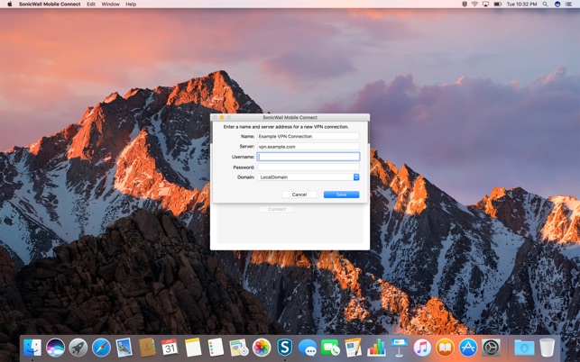Click the Wi-Fi status icon in menu bar
The height and width of the screenshot is (362, 580).
pos(474,5)
